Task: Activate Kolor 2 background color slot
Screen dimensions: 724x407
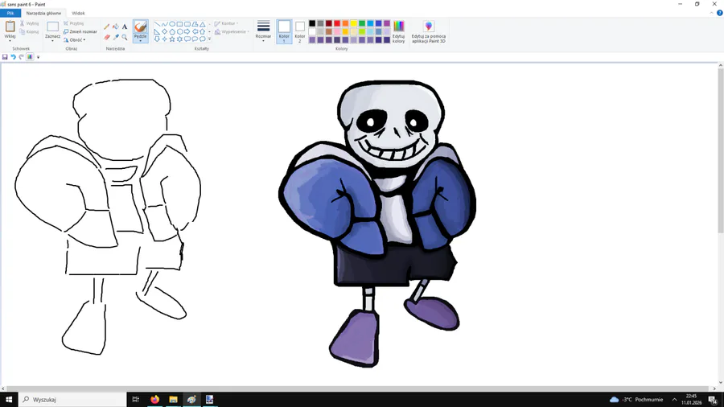Action: (x=300, y=31)
